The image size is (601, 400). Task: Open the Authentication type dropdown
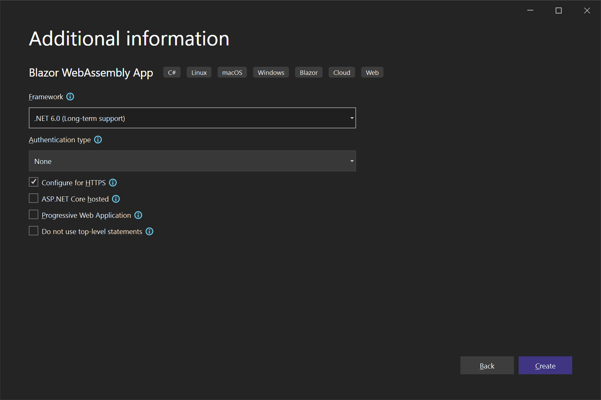tap(192, 161)
